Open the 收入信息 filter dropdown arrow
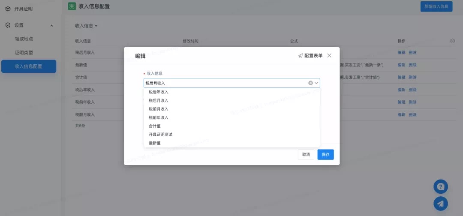Image resolution: width=463 pixels, height=216 pixels. [96, 26]
